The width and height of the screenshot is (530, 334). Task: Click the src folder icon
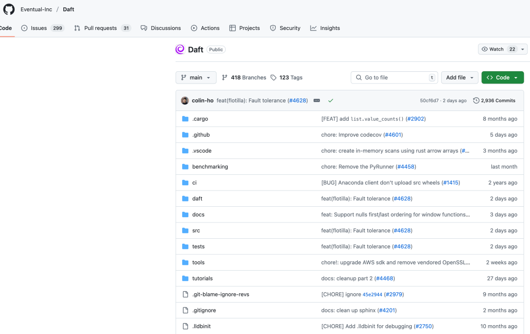click(x=185, y=230)
